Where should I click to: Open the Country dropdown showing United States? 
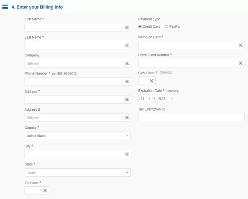pyautogui.click(x=77, y=136)
